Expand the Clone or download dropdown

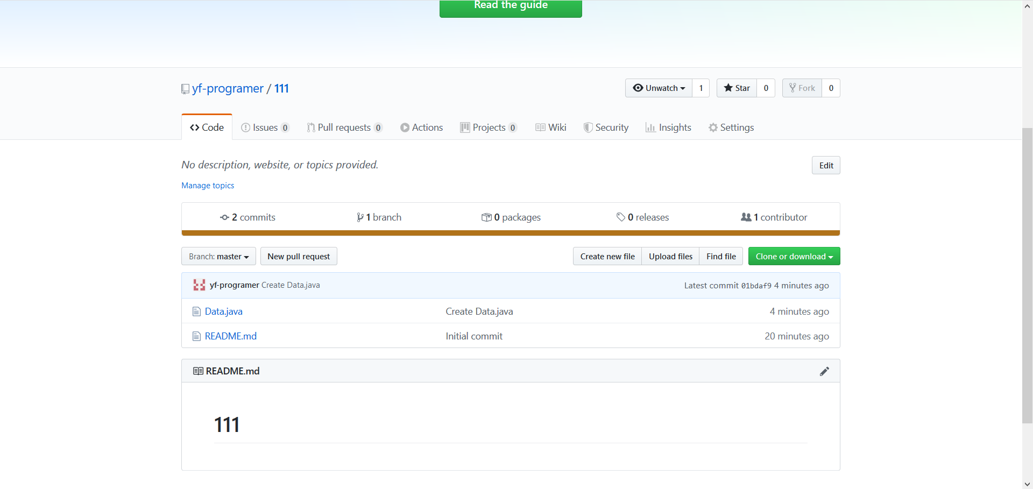[x=794, y=256]
